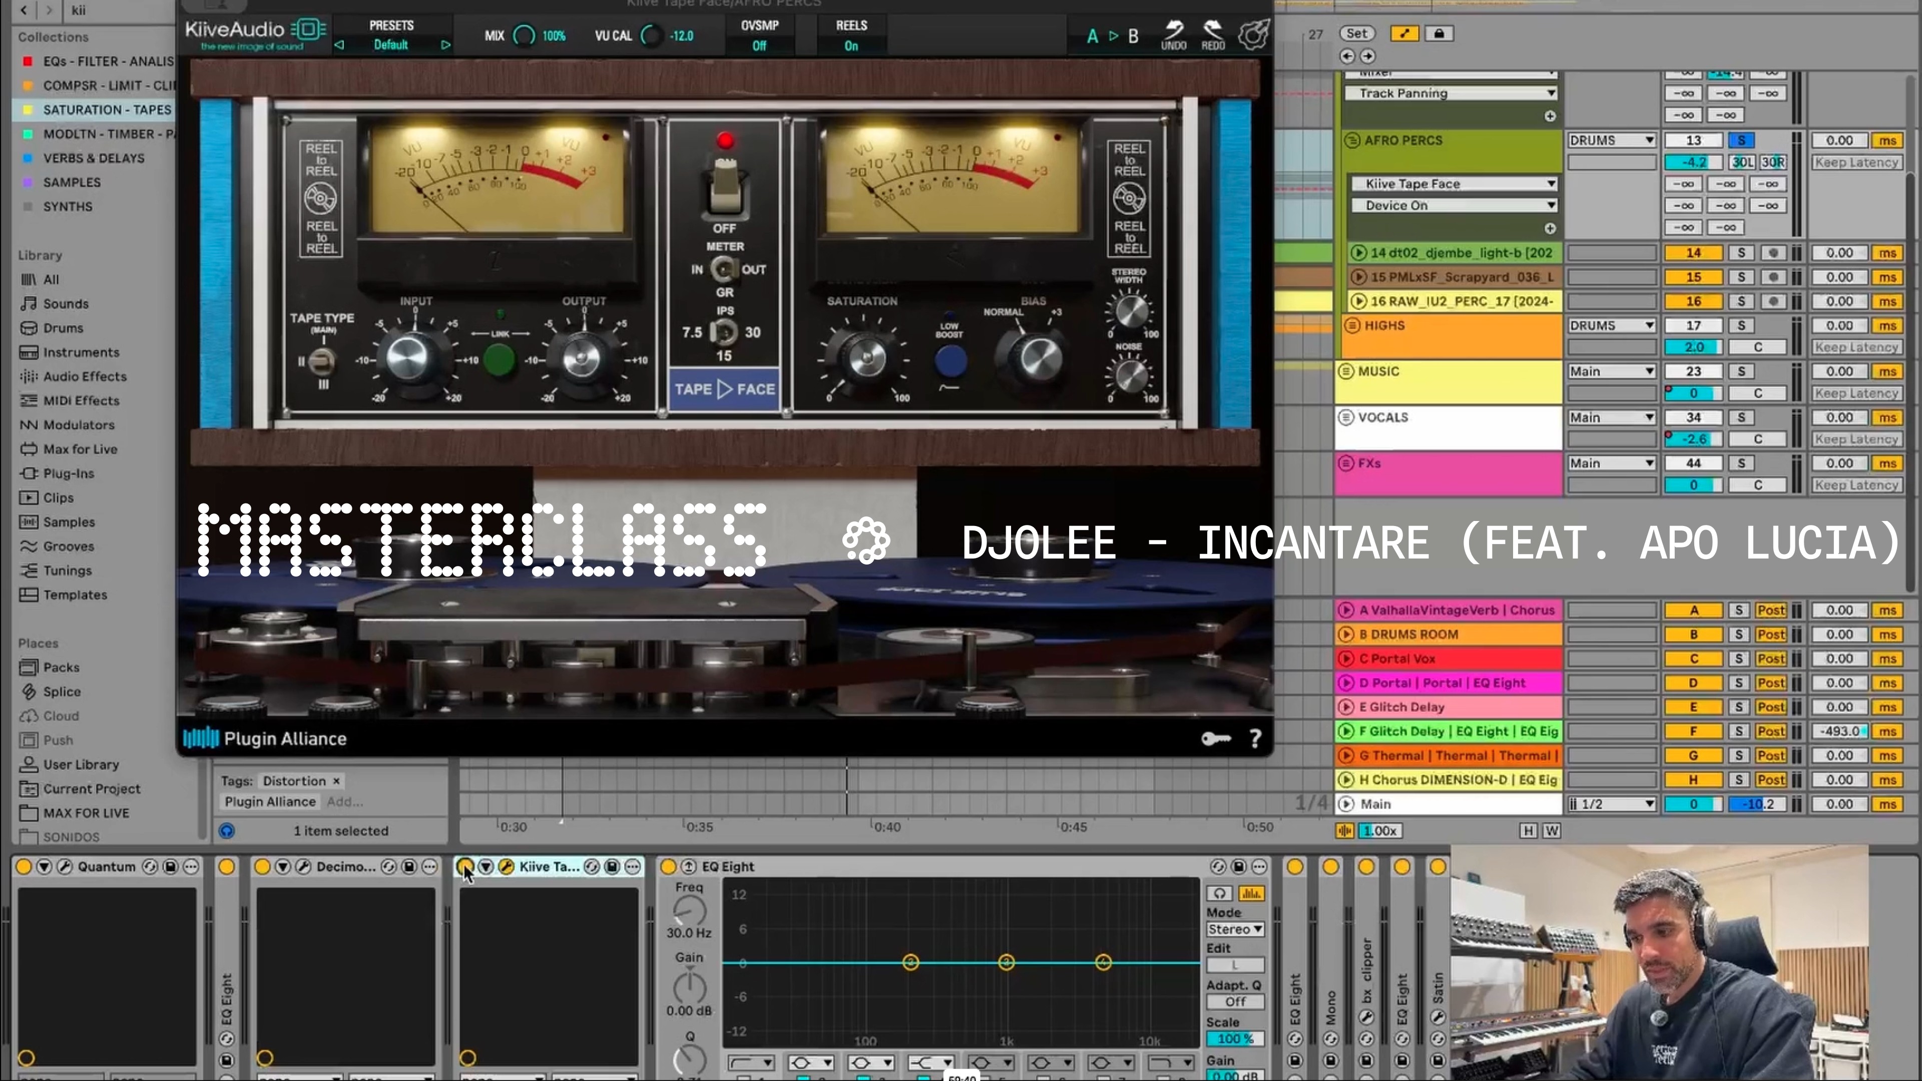Toggle the EQ Eight device activator
Screen dimensions: 1922x1081
click(669, 866)
